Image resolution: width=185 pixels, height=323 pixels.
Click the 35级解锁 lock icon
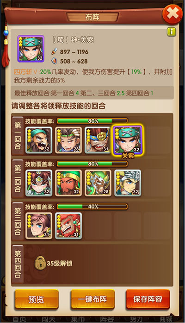(40, 263)
